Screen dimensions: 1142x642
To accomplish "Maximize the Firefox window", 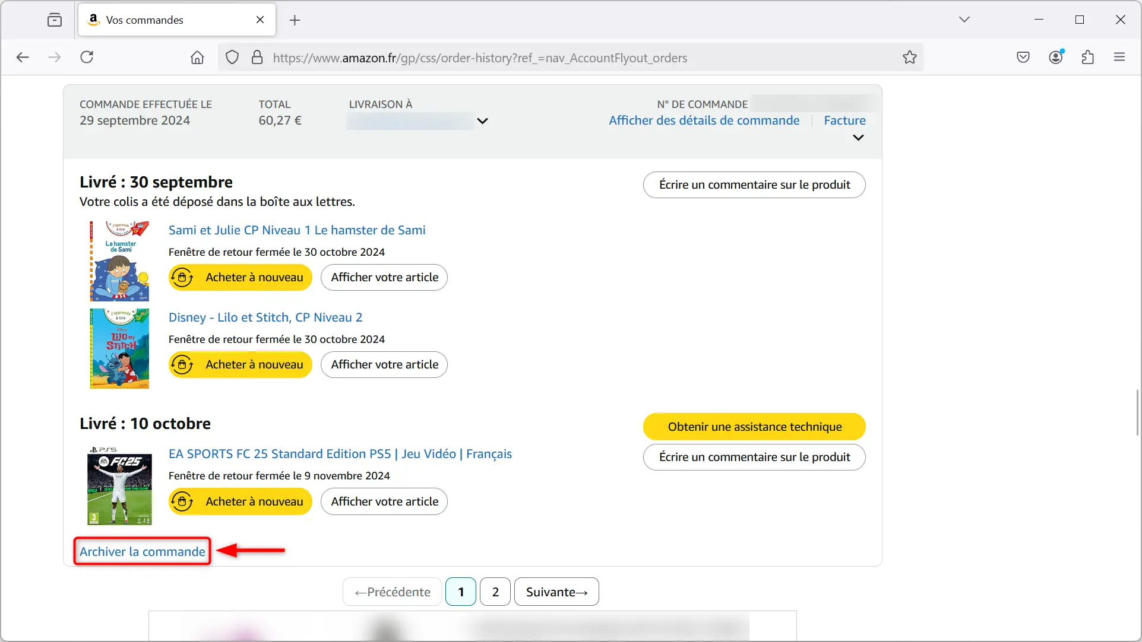I will coord(1080,20).
